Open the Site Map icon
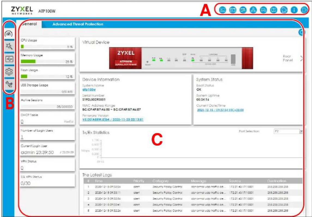This screenshot has width=312, height=217. click(253, 10)
